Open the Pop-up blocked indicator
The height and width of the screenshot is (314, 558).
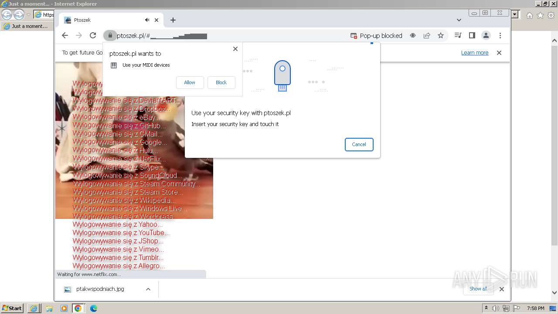376,36
